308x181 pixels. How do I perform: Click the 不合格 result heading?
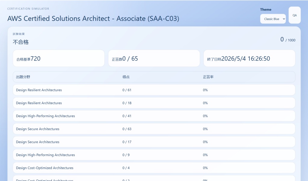[x=21, y=42]
